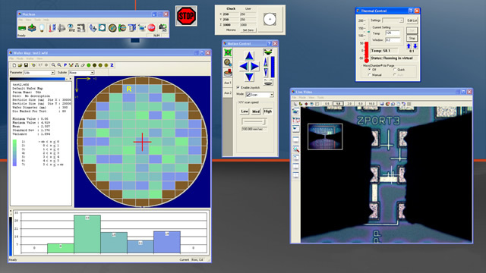Click the Set Zero button
486x273 pixels.
click(x=248, y=30)
